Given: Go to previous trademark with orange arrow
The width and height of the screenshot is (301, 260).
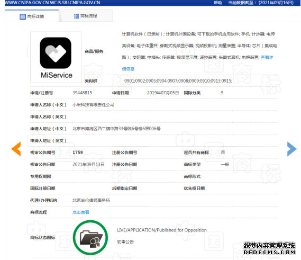Looking at the screenshot, I should [x=16, y=149].
